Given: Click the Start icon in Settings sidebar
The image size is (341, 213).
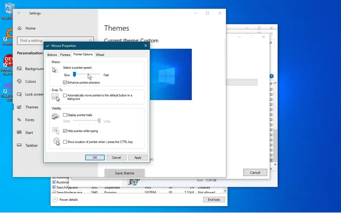Looking at the screenshot, I should [19, 133].
